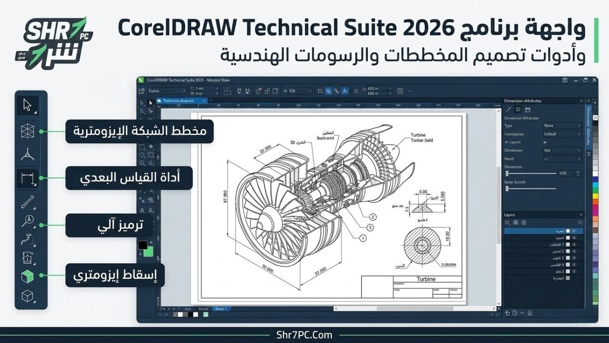The height and width of the screenshot is (343, 609).
Task: Toggle visibility eye of layer 1
Action: (x=574, y=244)
